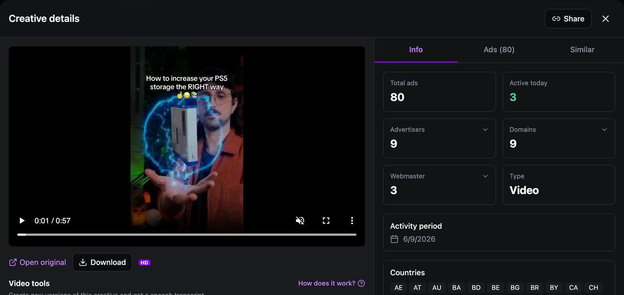Image resolution: width=624 pixels, height=295 pixels.
Task: Click the Video tools heading
Action: (29, 284)
